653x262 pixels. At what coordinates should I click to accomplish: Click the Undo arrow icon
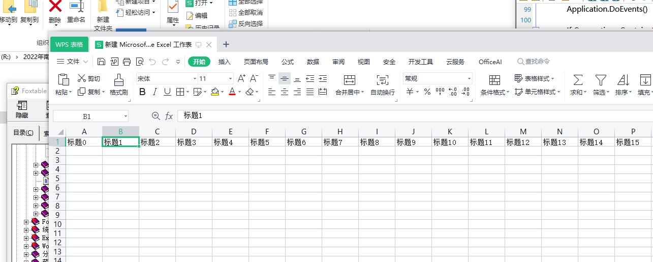[152, 62]
